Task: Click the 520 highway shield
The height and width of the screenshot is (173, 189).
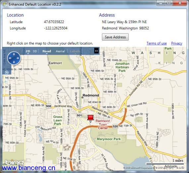Action: tap(115, 126)
